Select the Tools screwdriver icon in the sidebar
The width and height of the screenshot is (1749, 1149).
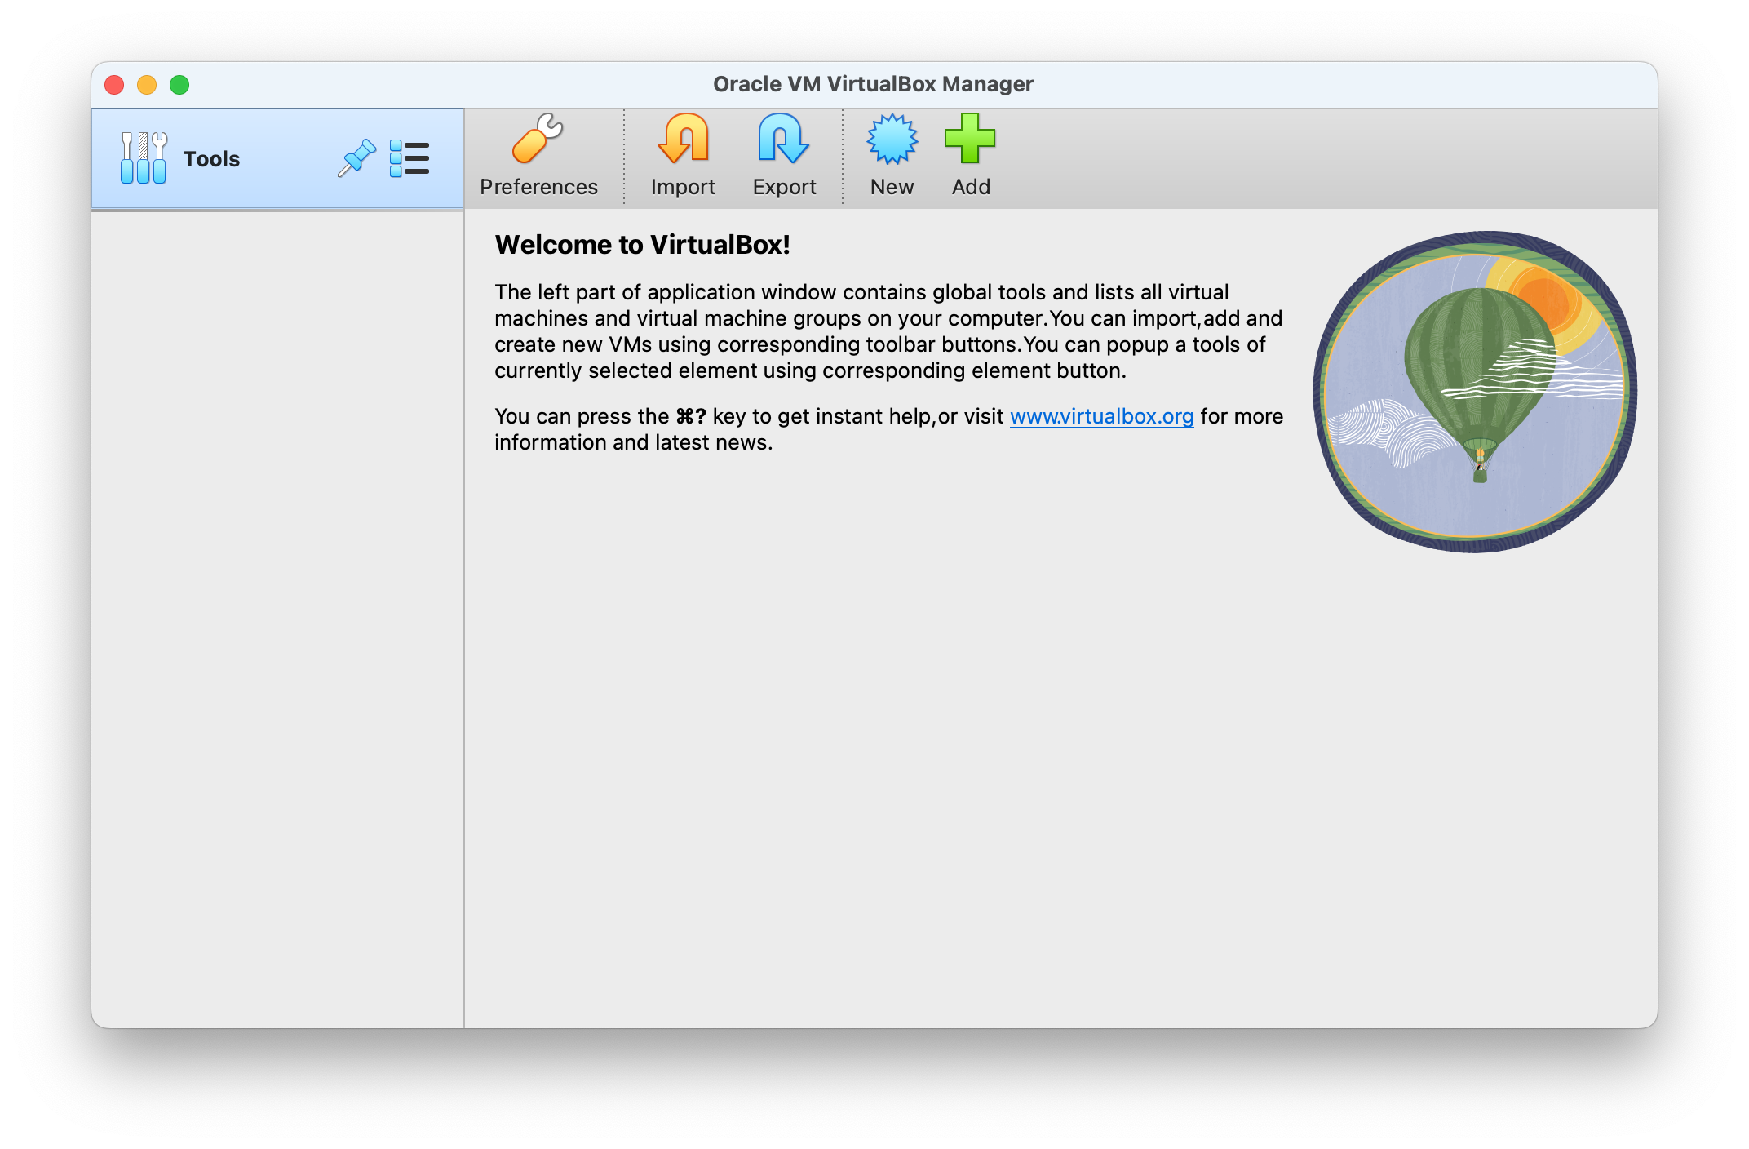click(144, 158)
